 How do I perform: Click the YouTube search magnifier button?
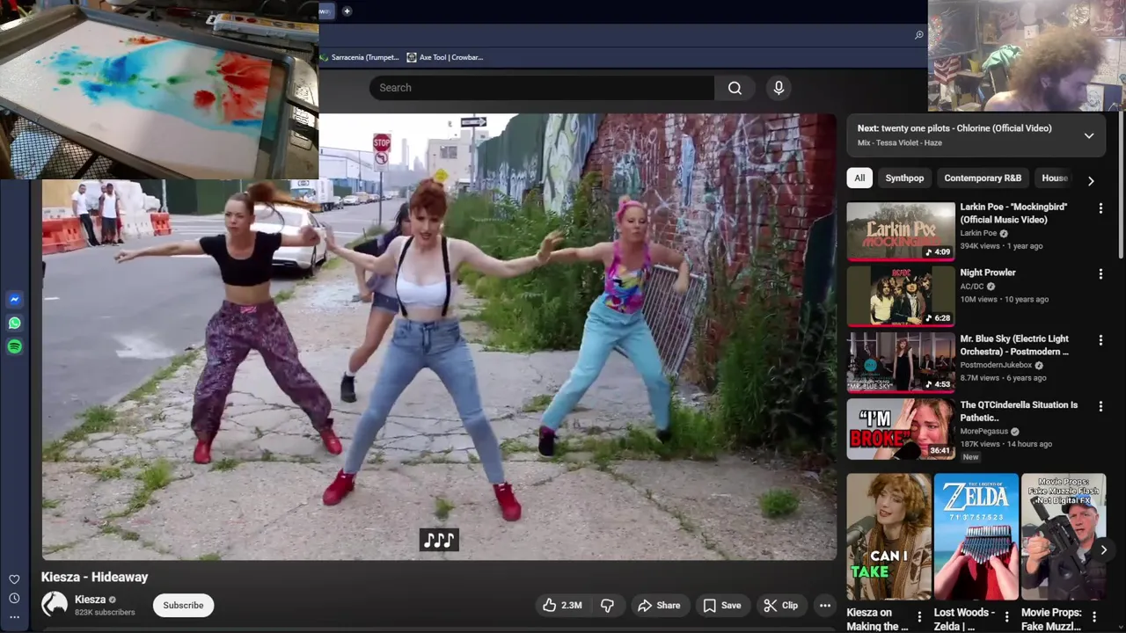pyautogui.click(x=735, y=88)
